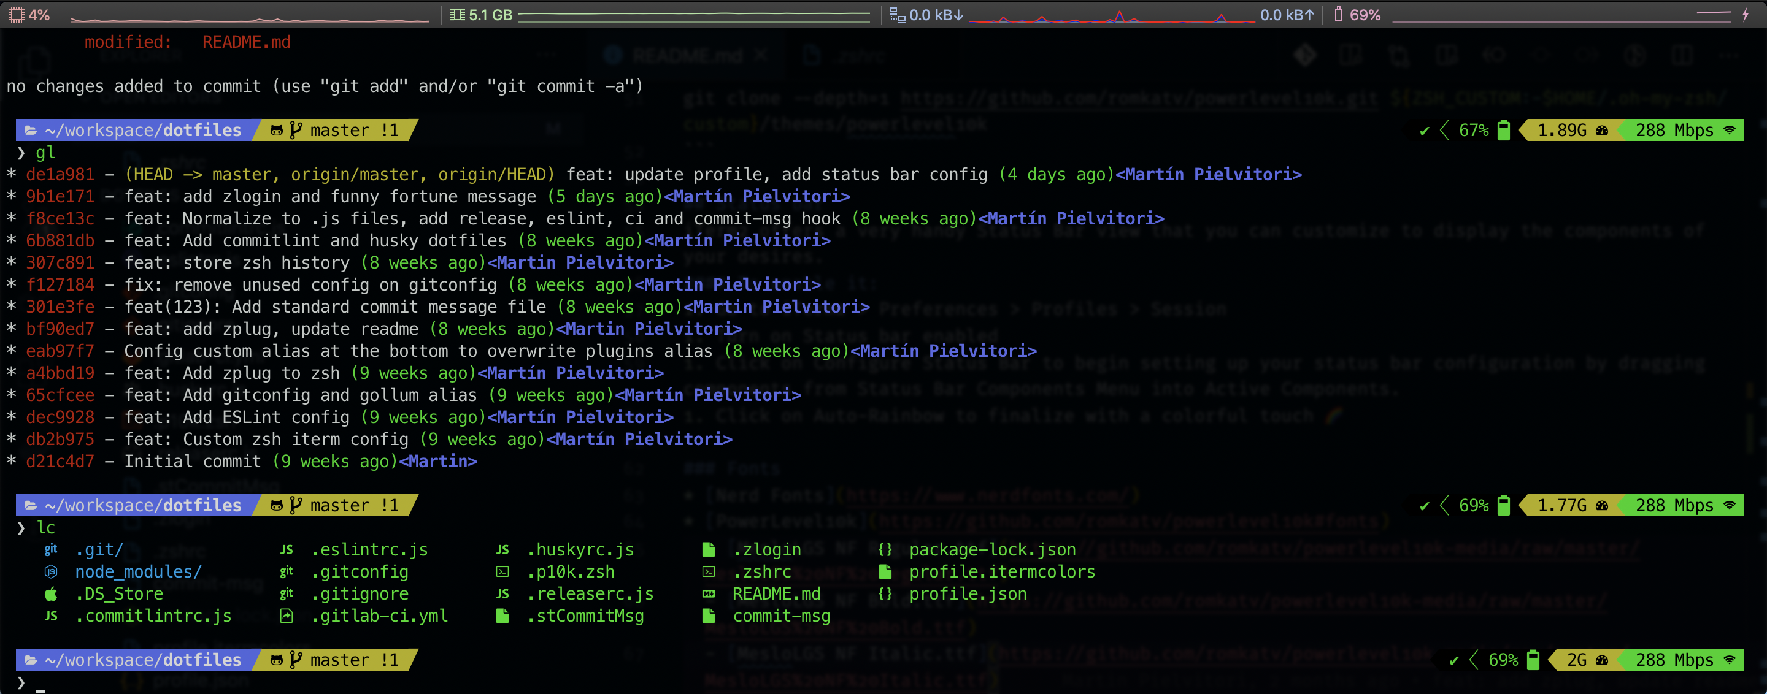Click the network icon beside 0.0 kB download

tap(896, 14)
